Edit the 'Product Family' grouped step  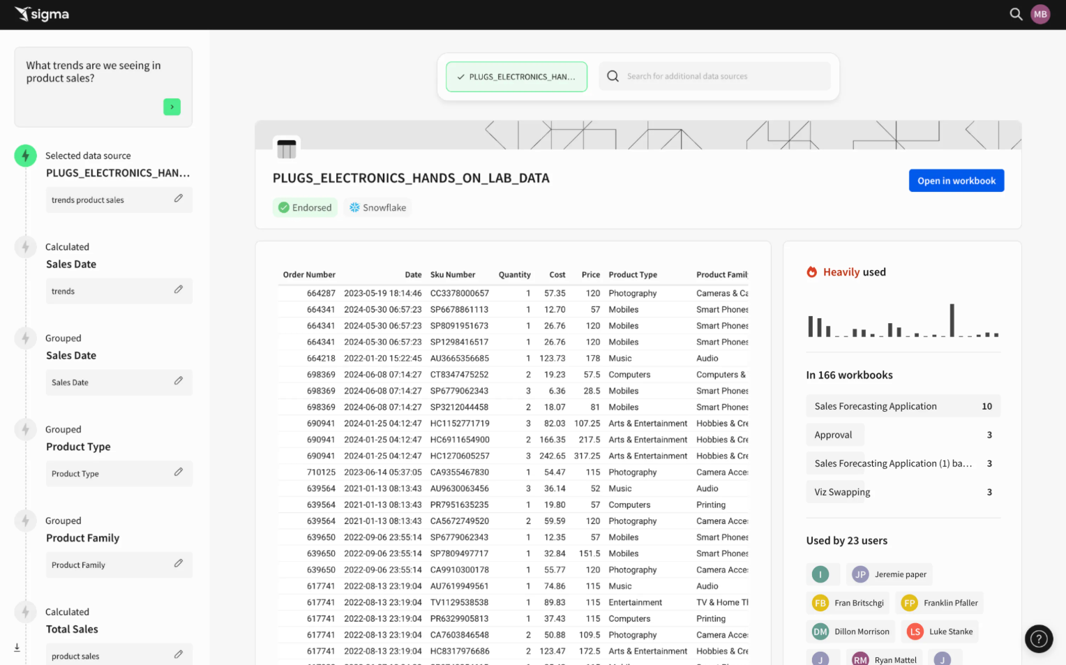coord(179,564)
